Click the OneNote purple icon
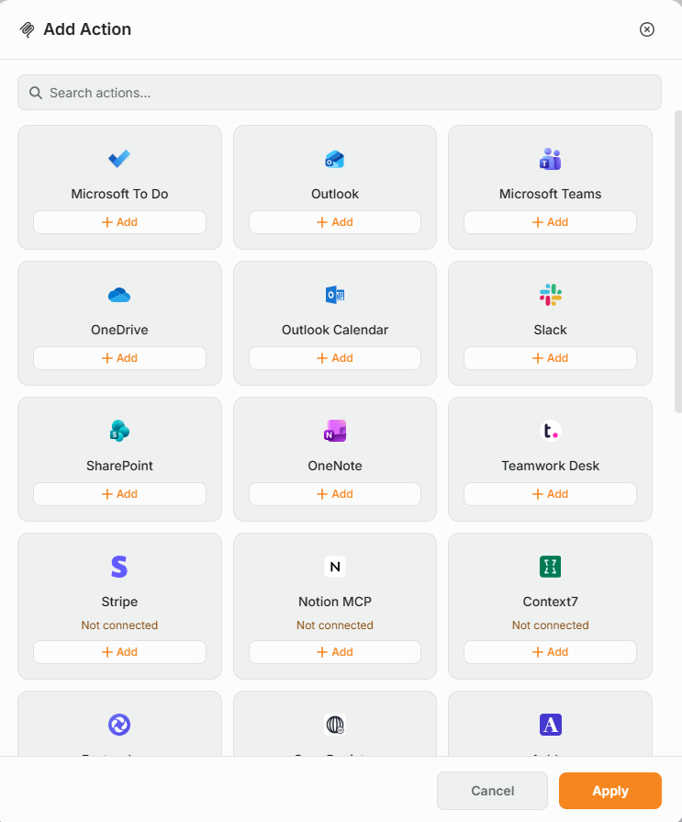The height and width of the screenshot is (822, 682). 335,431
